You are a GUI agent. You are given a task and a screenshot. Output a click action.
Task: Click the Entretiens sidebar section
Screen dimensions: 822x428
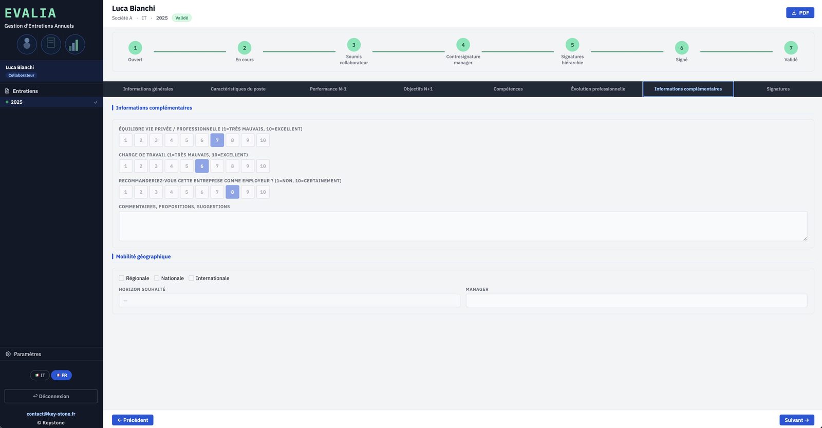click(x=51, y=91)
